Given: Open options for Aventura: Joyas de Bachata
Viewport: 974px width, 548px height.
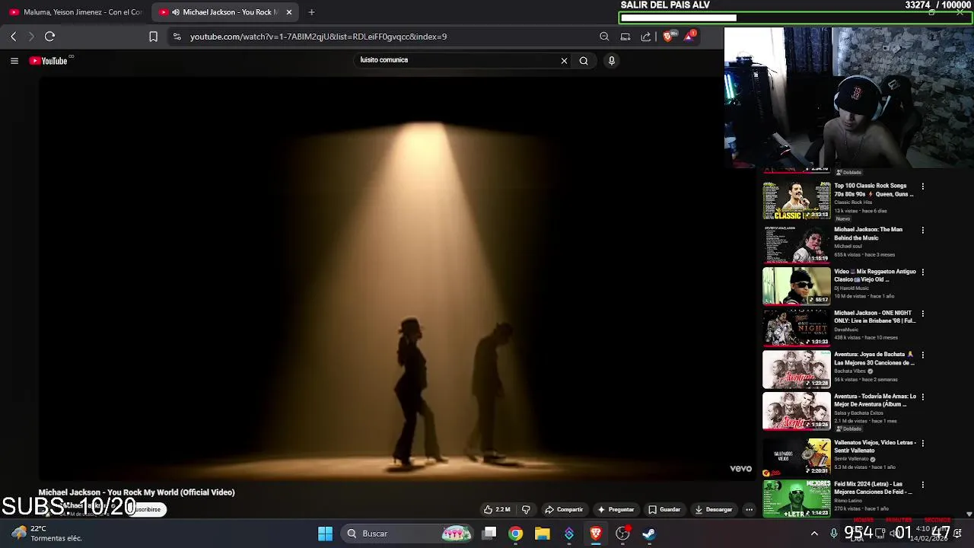Looking at the screenshot, I should click(923, 355).
